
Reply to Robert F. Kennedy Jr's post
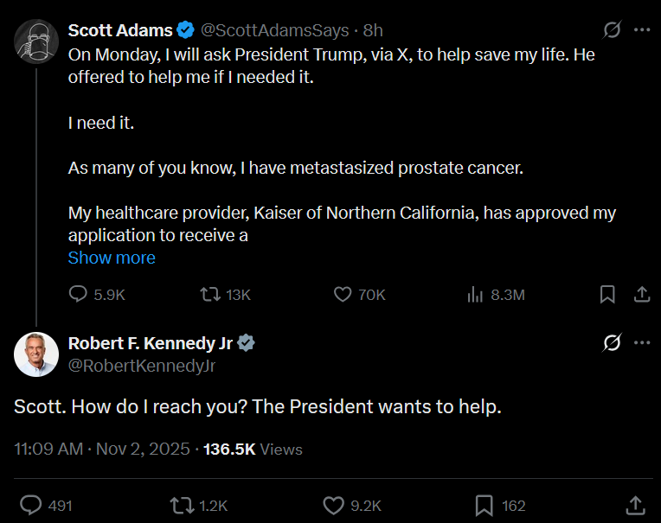[x=31, y=505]
